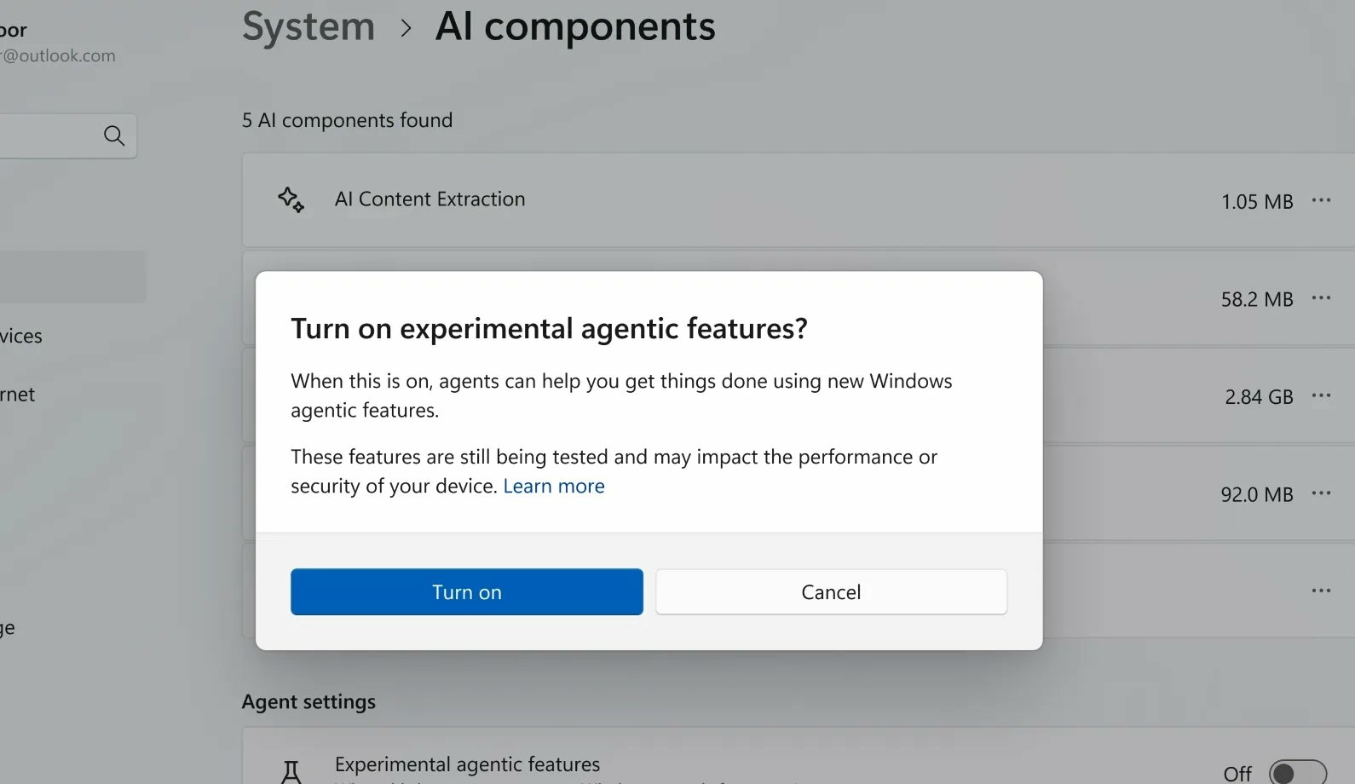Screen dimensions: 1355x784
Task: Go back to System via the breadcrumb
Action: tap(308, 26)
